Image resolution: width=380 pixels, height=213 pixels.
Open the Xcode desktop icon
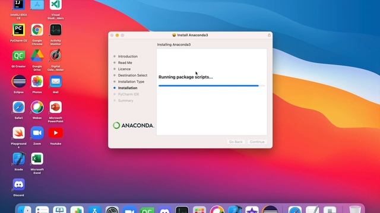coord(18,159)
